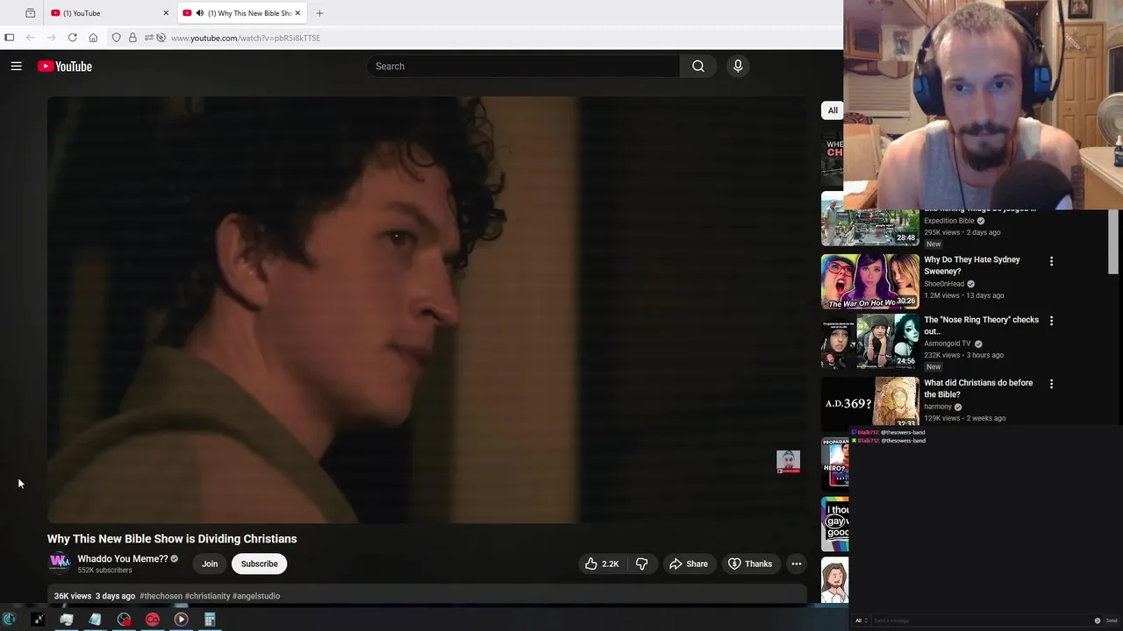This screenshot has width=1123, height=631.
Task: Mute the tab via speaker icon
Action: (200, 13)
